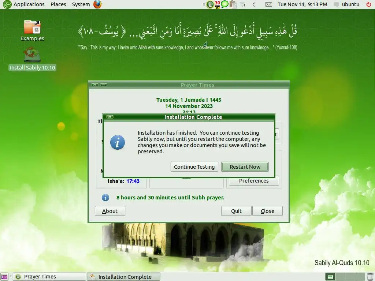Select the first active workspace in switcher
Screen dimensions: 375x281
330,277
